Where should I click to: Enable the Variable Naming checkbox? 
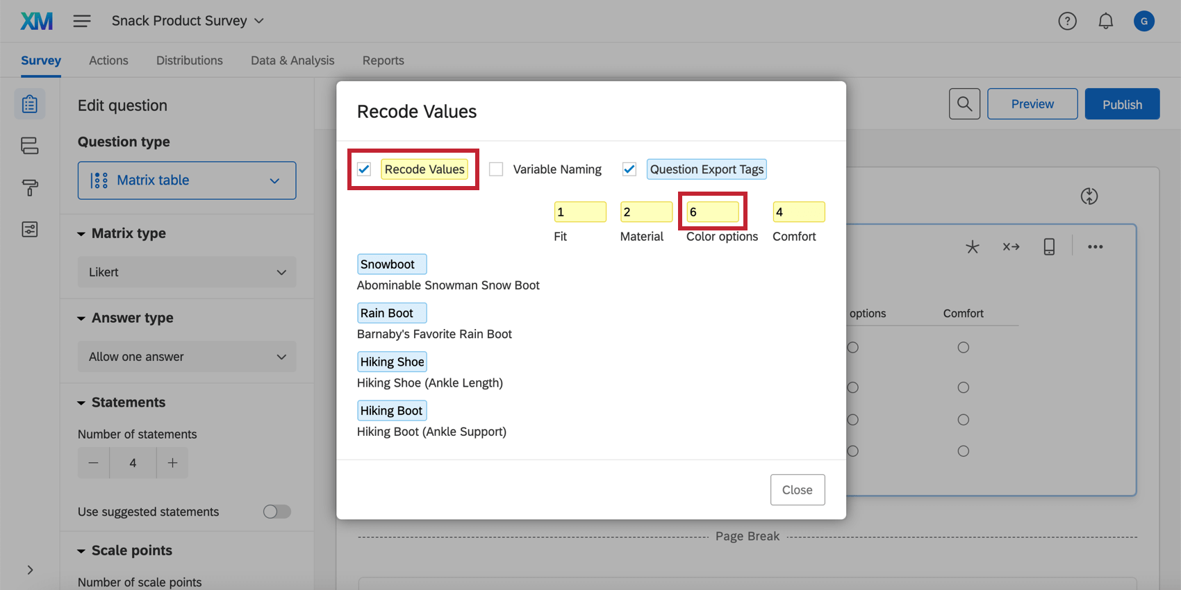(496, 169)
